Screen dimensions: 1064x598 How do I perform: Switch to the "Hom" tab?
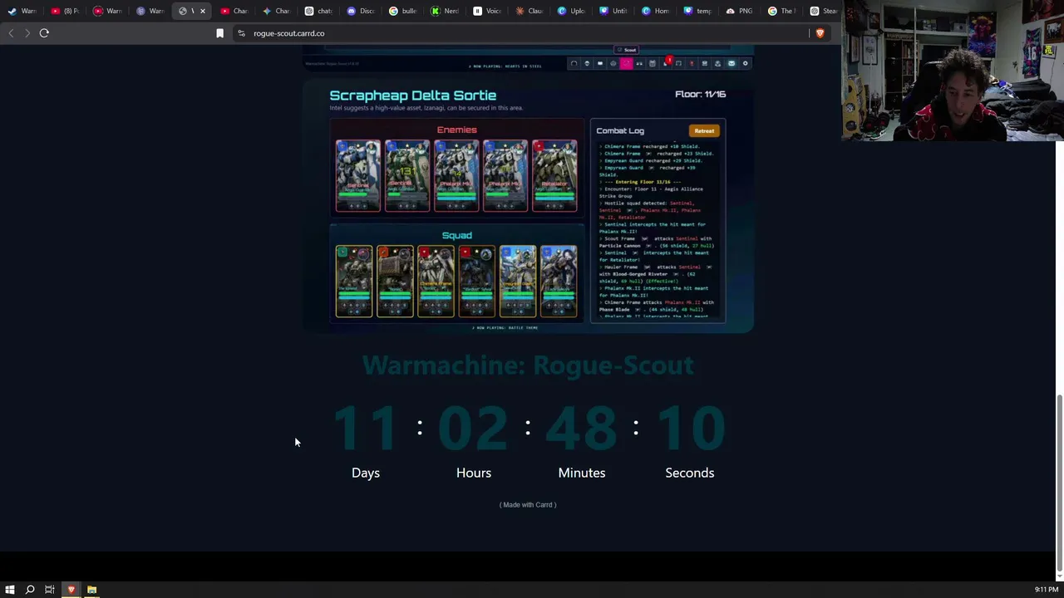coord(656,11)
